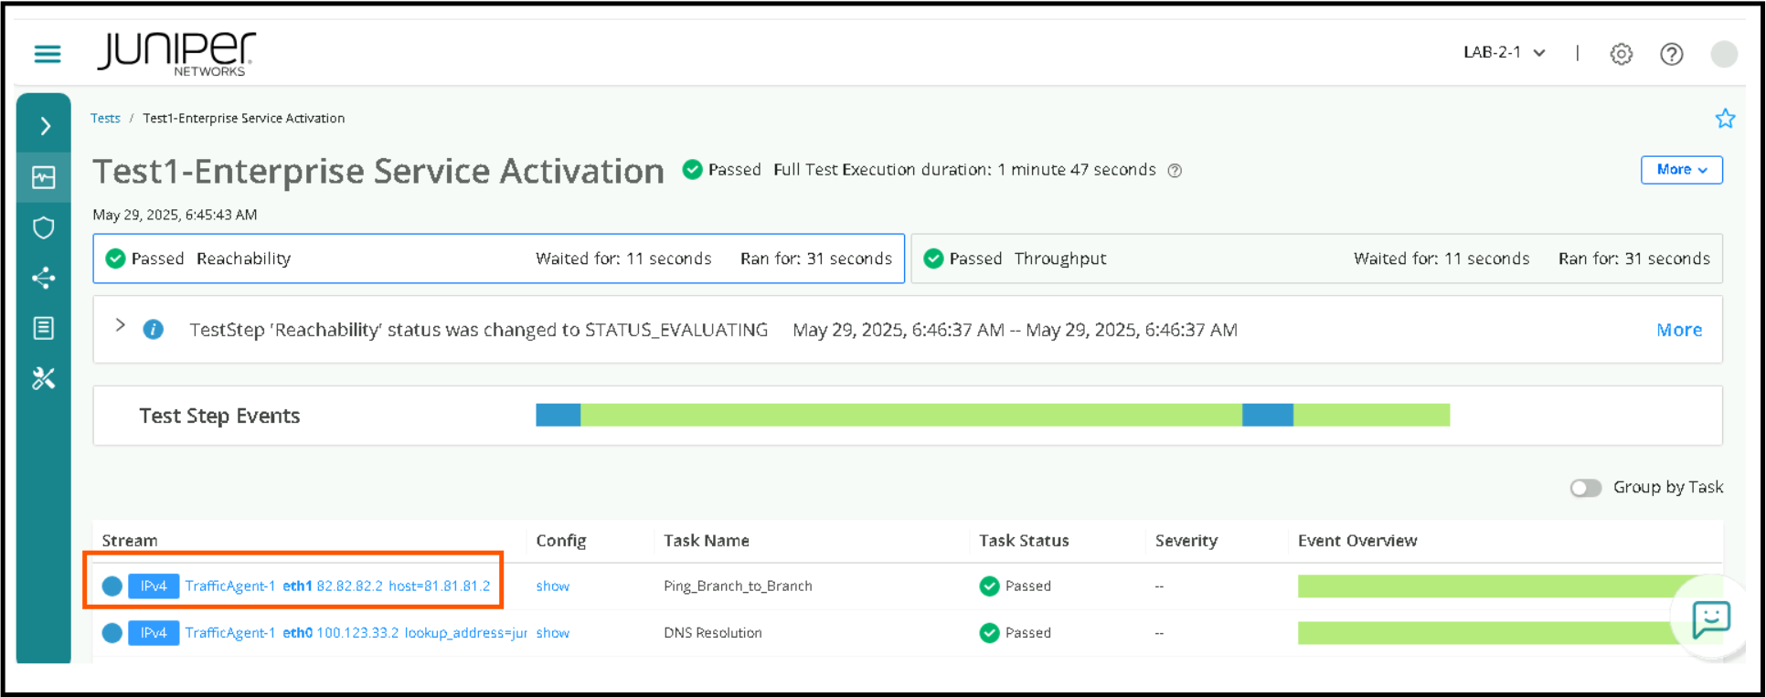
Task: Select the Reachability test step tab
Action: [498, 259]
